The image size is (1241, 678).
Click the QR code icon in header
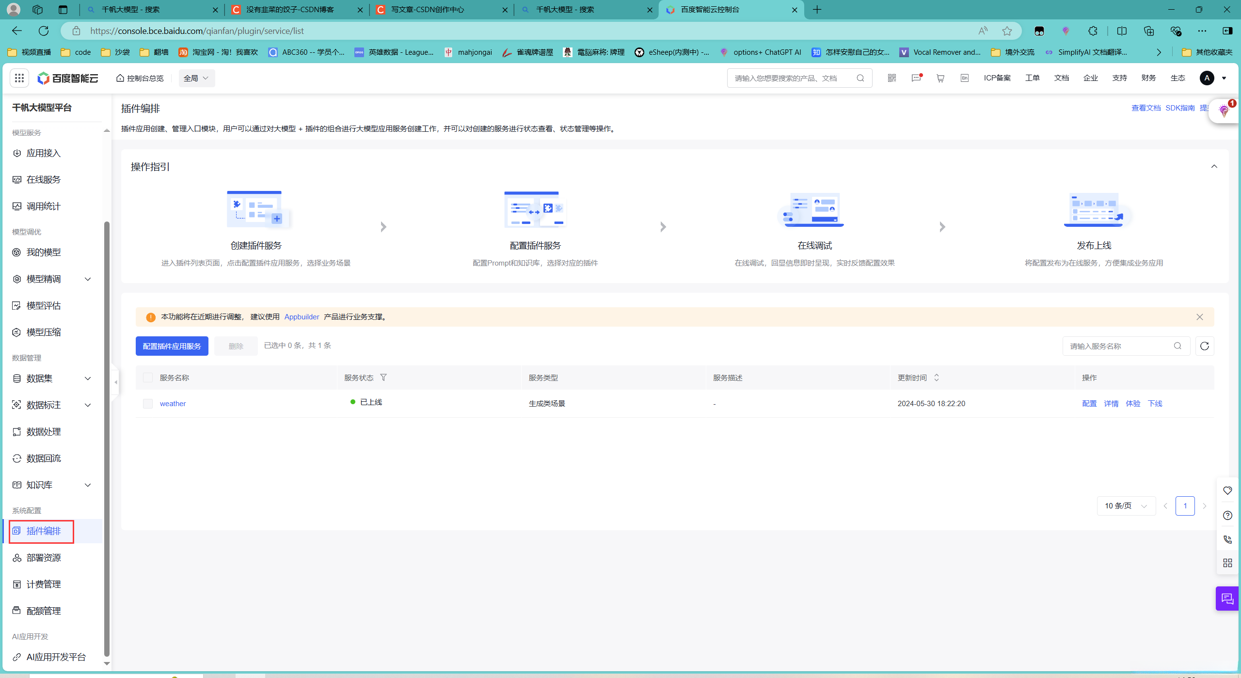tap(891, 78)
